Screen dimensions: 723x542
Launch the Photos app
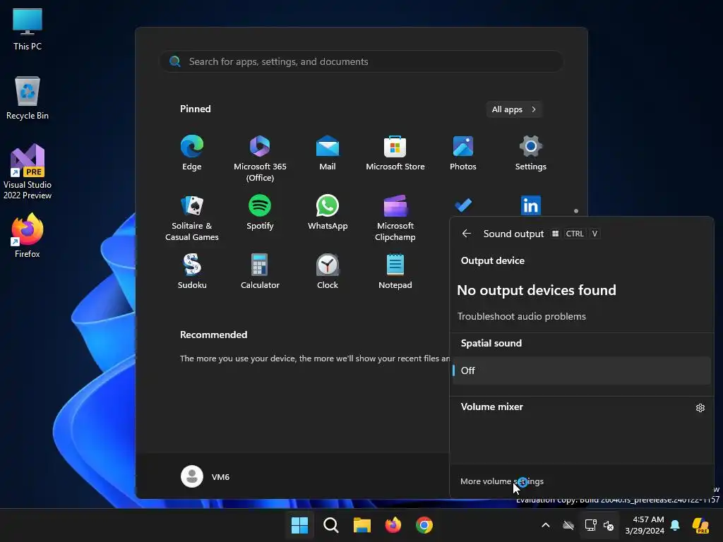(463, 153)
